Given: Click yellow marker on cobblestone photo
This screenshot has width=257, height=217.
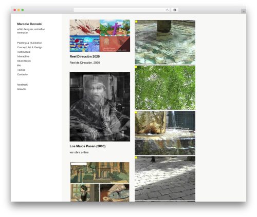Looking at the screenshot, I should pos(136,157).
